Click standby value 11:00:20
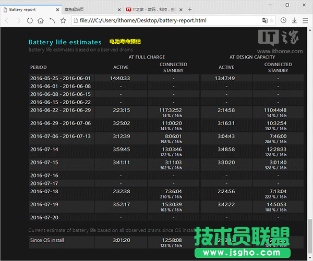 (x=172, y=123)
